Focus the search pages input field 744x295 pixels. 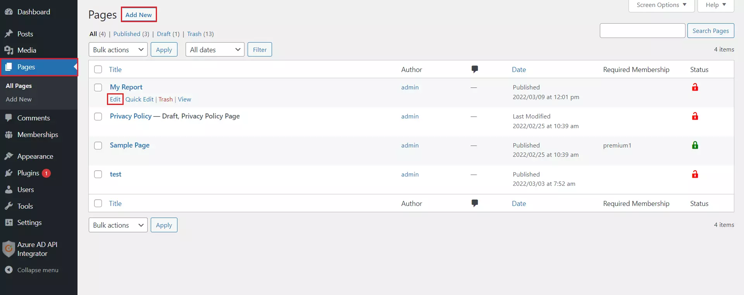point(642,31)
